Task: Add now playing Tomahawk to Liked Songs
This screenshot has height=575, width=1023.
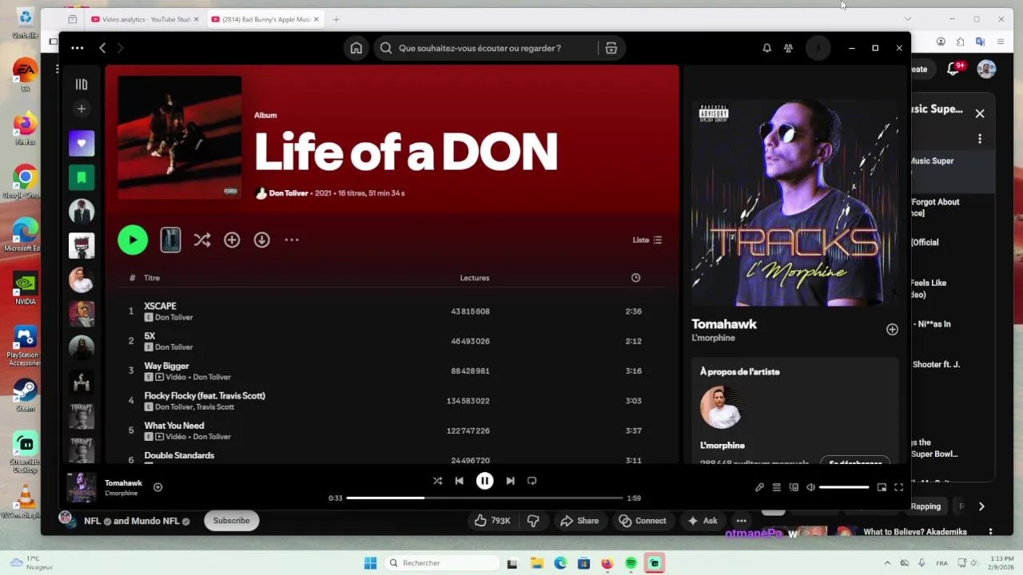Action: pyautogui.click(x=157, y=487)
